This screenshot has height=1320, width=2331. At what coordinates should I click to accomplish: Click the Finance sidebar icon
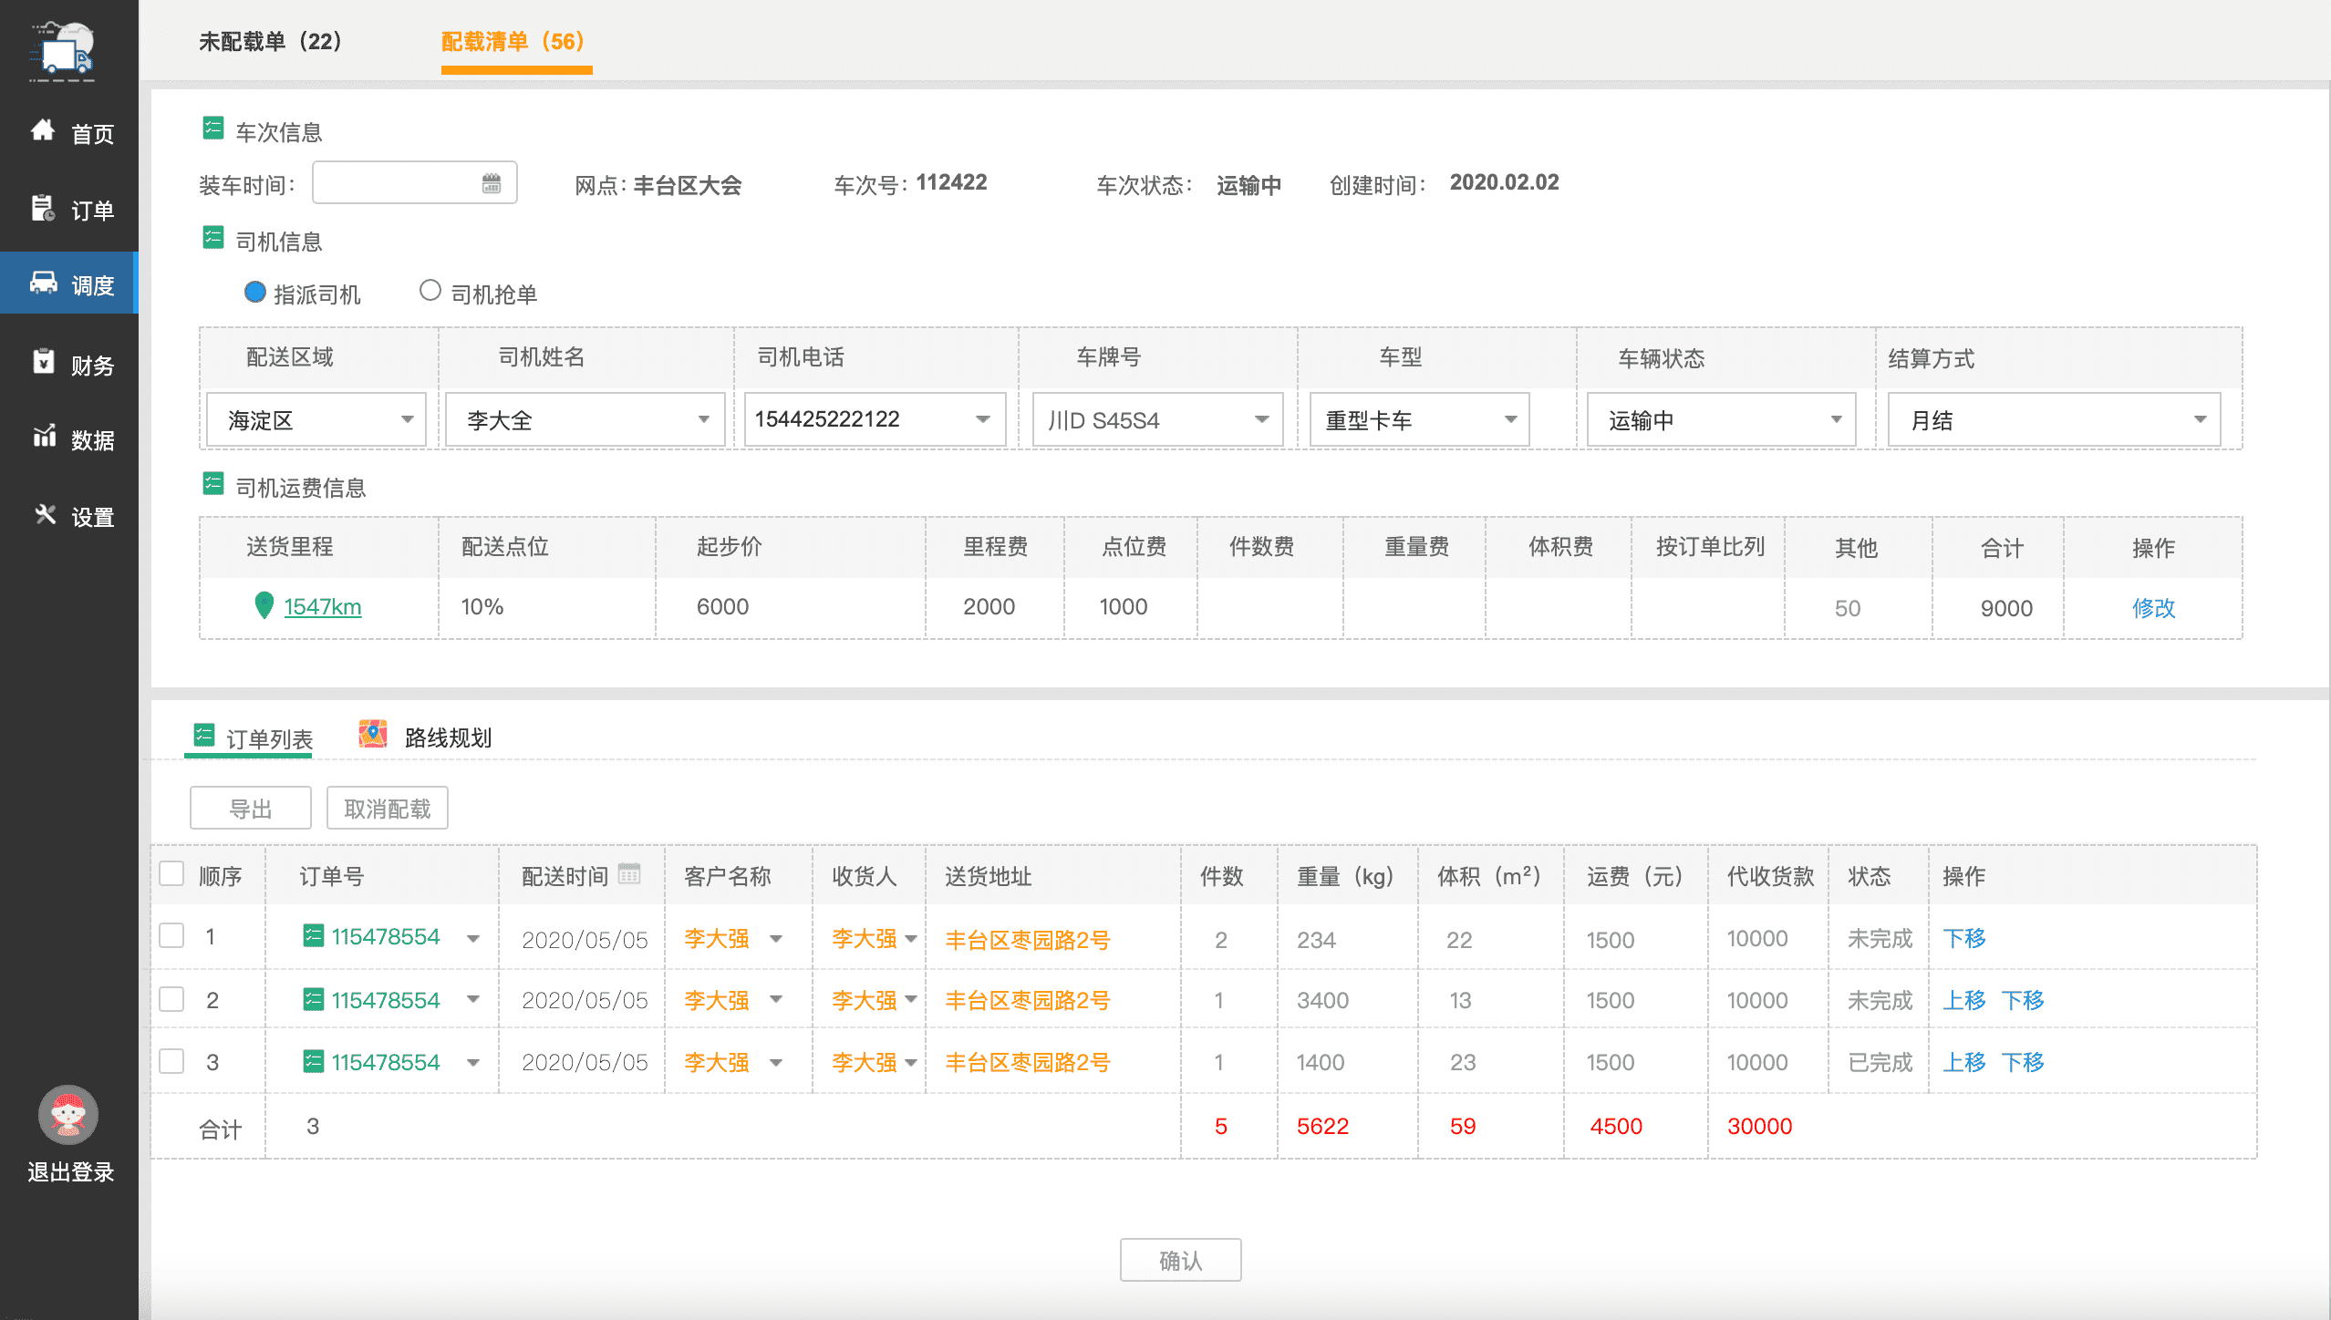pos(43,363)
